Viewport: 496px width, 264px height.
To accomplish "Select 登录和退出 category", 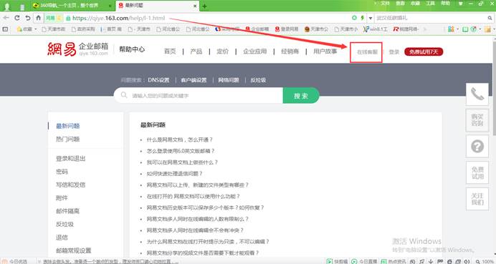I will (x=70, y=159).
